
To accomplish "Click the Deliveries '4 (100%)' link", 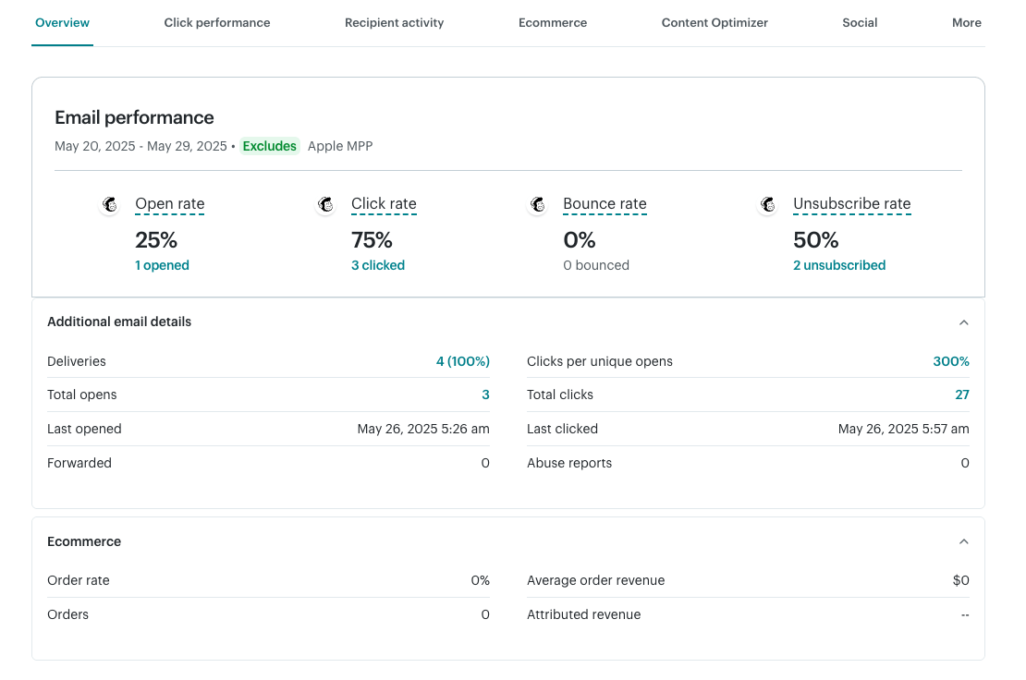I will tap(463, 361).
